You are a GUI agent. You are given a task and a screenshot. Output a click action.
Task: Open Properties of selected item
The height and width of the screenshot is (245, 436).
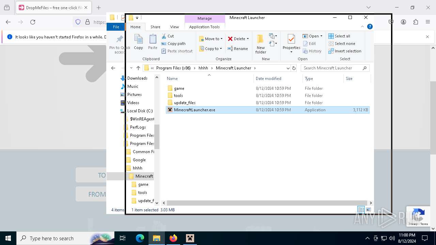(x=291, y=44)
